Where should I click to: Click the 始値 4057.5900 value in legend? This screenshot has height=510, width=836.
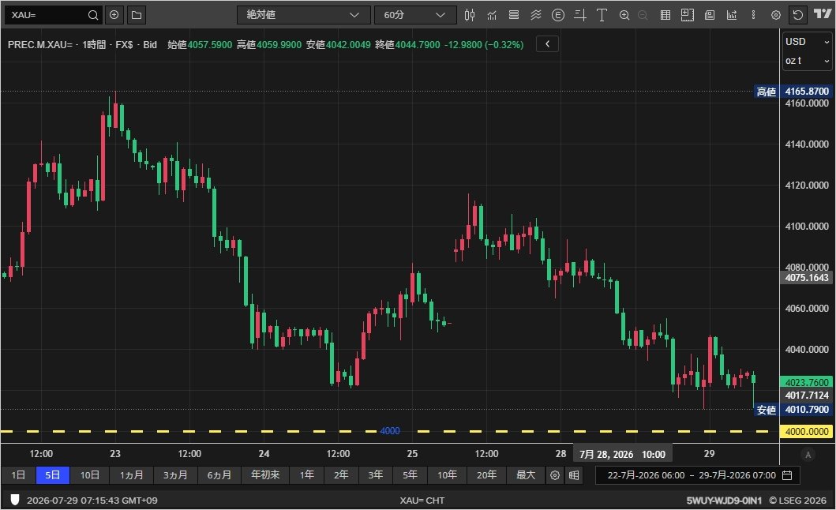(x=209, y=45)
